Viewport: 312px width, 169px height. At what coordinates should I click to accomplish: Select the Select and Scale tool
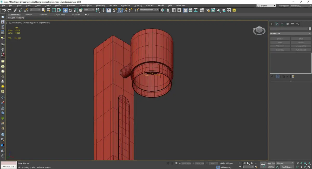pos(75,10)
